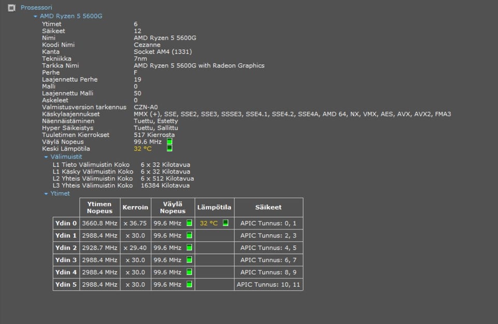
Task: Click Ydin 2 bus speed graph icon
Action: pyautogui.click(x=189, y=248)
